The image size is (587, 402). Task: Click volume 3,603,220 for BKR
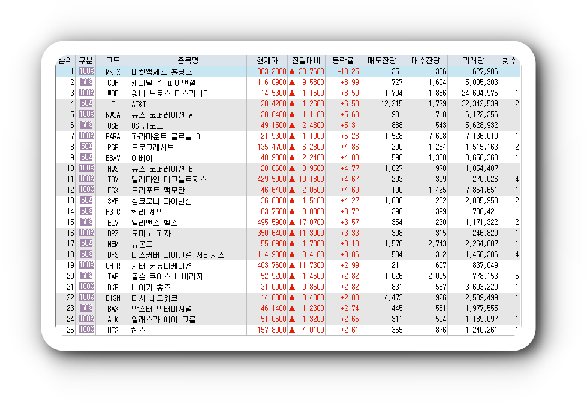[482, 287]
